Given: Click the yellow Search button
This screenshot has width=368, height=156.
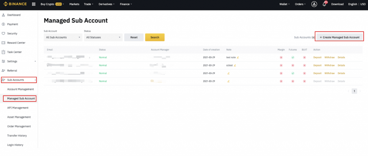Looking at the screenshot, I should point(155,37).
